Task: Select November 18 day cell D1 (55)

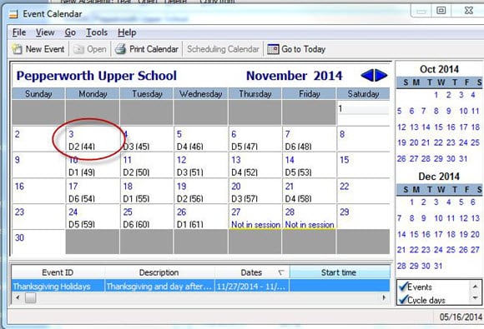Action: coord(147,191)
